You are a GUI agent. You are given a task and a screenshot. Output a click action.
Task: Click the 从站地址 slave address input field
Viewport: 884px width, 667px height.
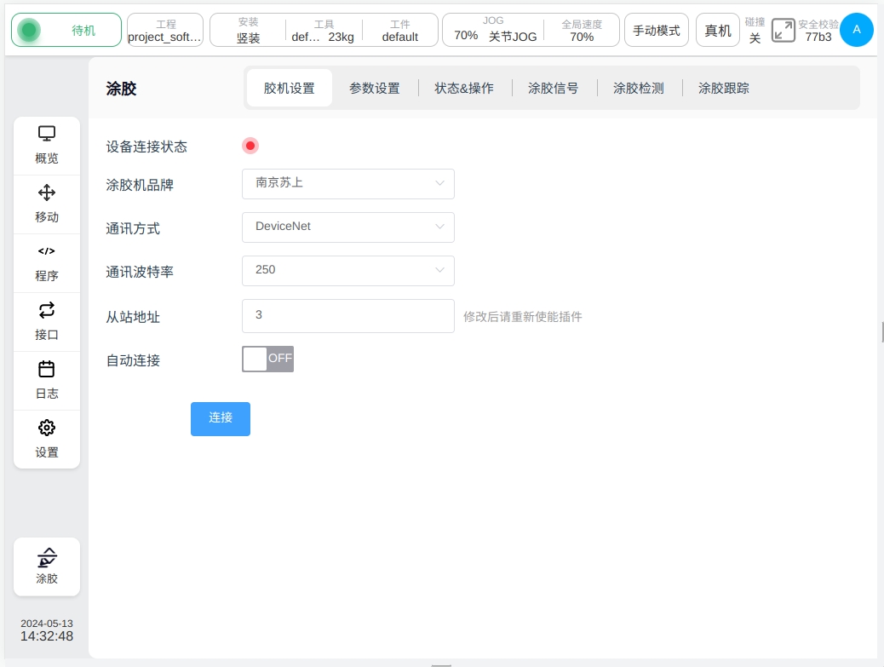tap(347, 315)
